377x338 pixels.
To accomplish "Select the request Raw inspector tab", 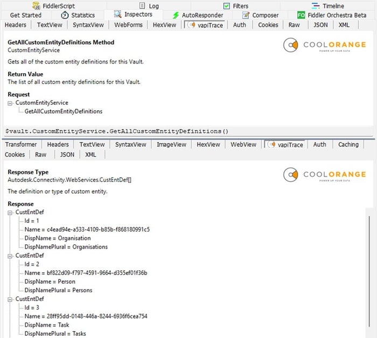I will pos(294,25).
